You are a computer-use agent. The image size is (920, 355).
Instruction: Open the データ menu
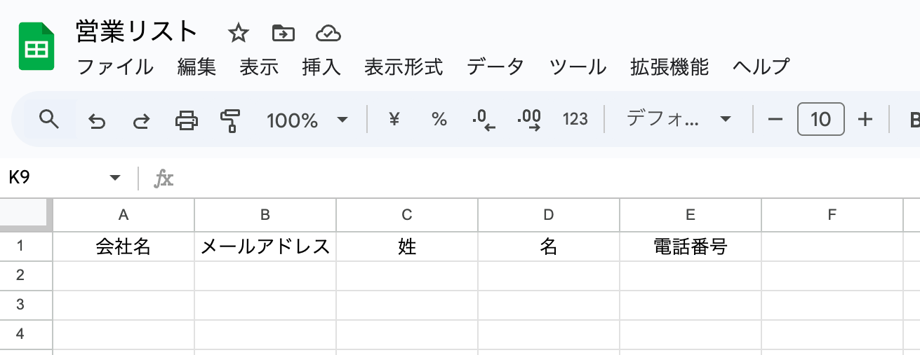click(495, 67)
